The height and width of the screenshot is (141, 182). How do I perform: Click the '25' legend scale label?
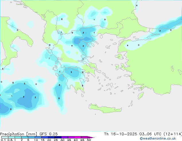tap(56, 140)
